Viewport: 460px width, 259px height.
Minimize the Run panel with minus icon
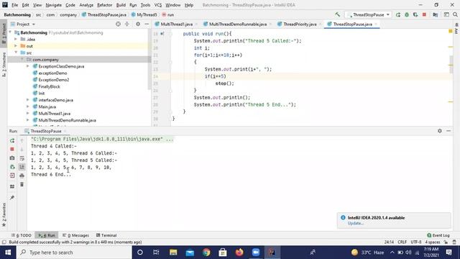(448, 131)
